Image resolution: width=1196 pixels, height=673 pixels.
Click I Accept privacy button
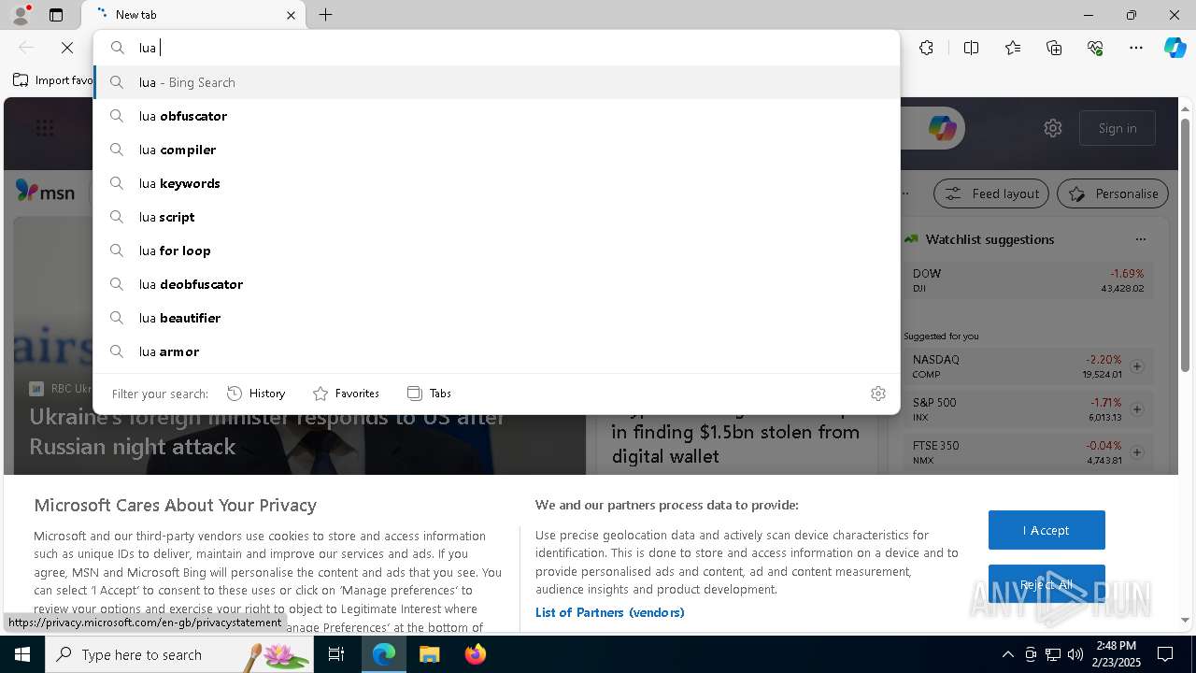point(1046,530)
